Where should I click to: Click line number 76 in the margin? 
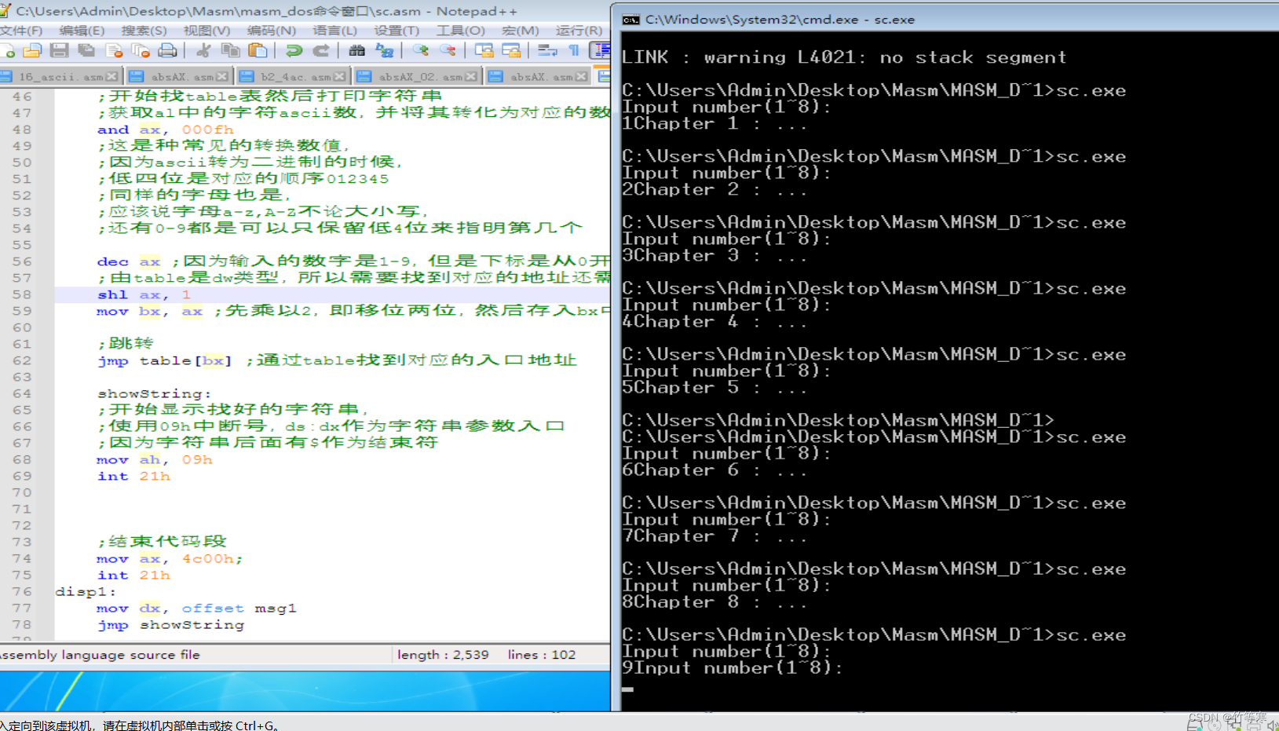[x=22, y=591]
